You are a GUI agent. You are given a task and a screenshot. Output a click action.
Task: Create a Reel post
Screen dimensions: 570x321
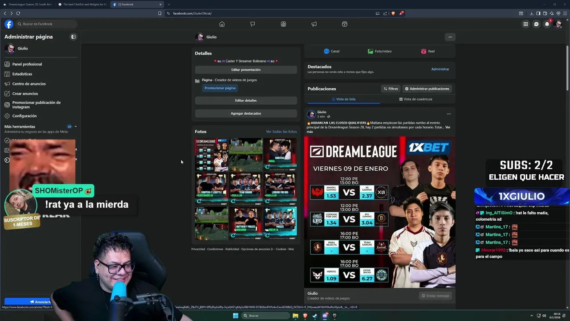(428, 51)
